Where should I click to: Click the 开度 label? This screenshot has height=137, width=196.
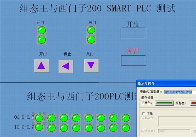pyautogui.click(x=133, y=24)
